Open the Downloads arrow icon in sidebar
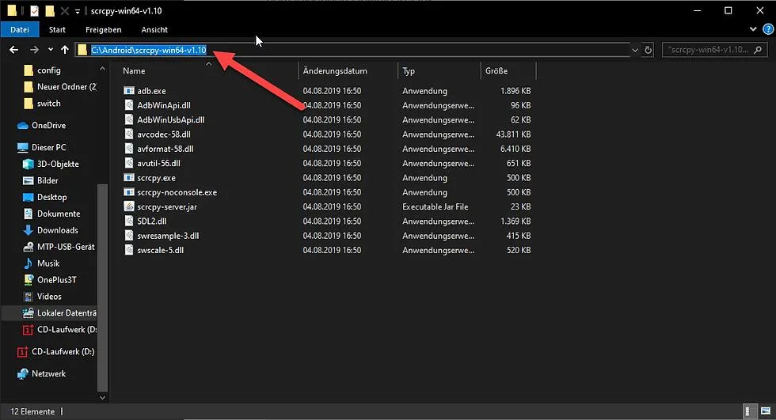 pos(29,230)
